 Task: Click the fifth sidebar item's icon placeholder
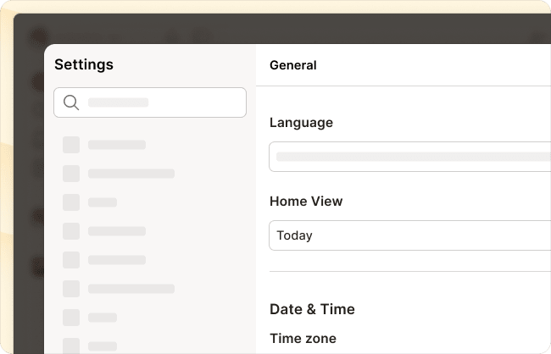71,260
